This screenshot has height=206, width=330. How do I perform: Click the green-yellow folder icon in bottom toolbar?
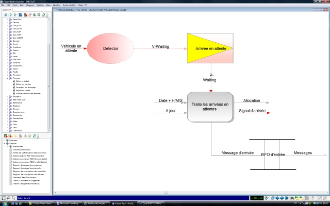[297, 198]
